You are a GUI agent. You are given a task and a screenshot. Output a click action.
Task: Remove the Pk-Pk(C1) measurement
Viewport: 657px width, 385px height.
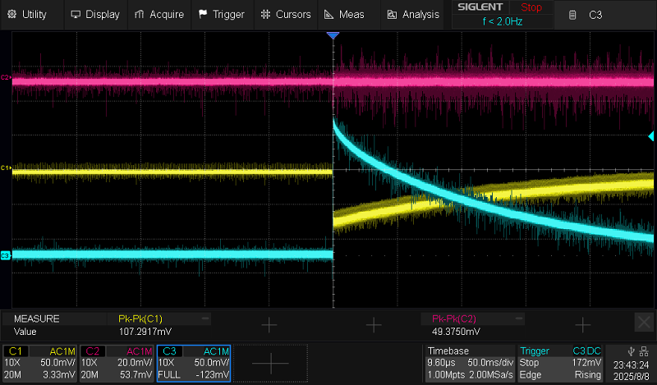pos(204,318)
